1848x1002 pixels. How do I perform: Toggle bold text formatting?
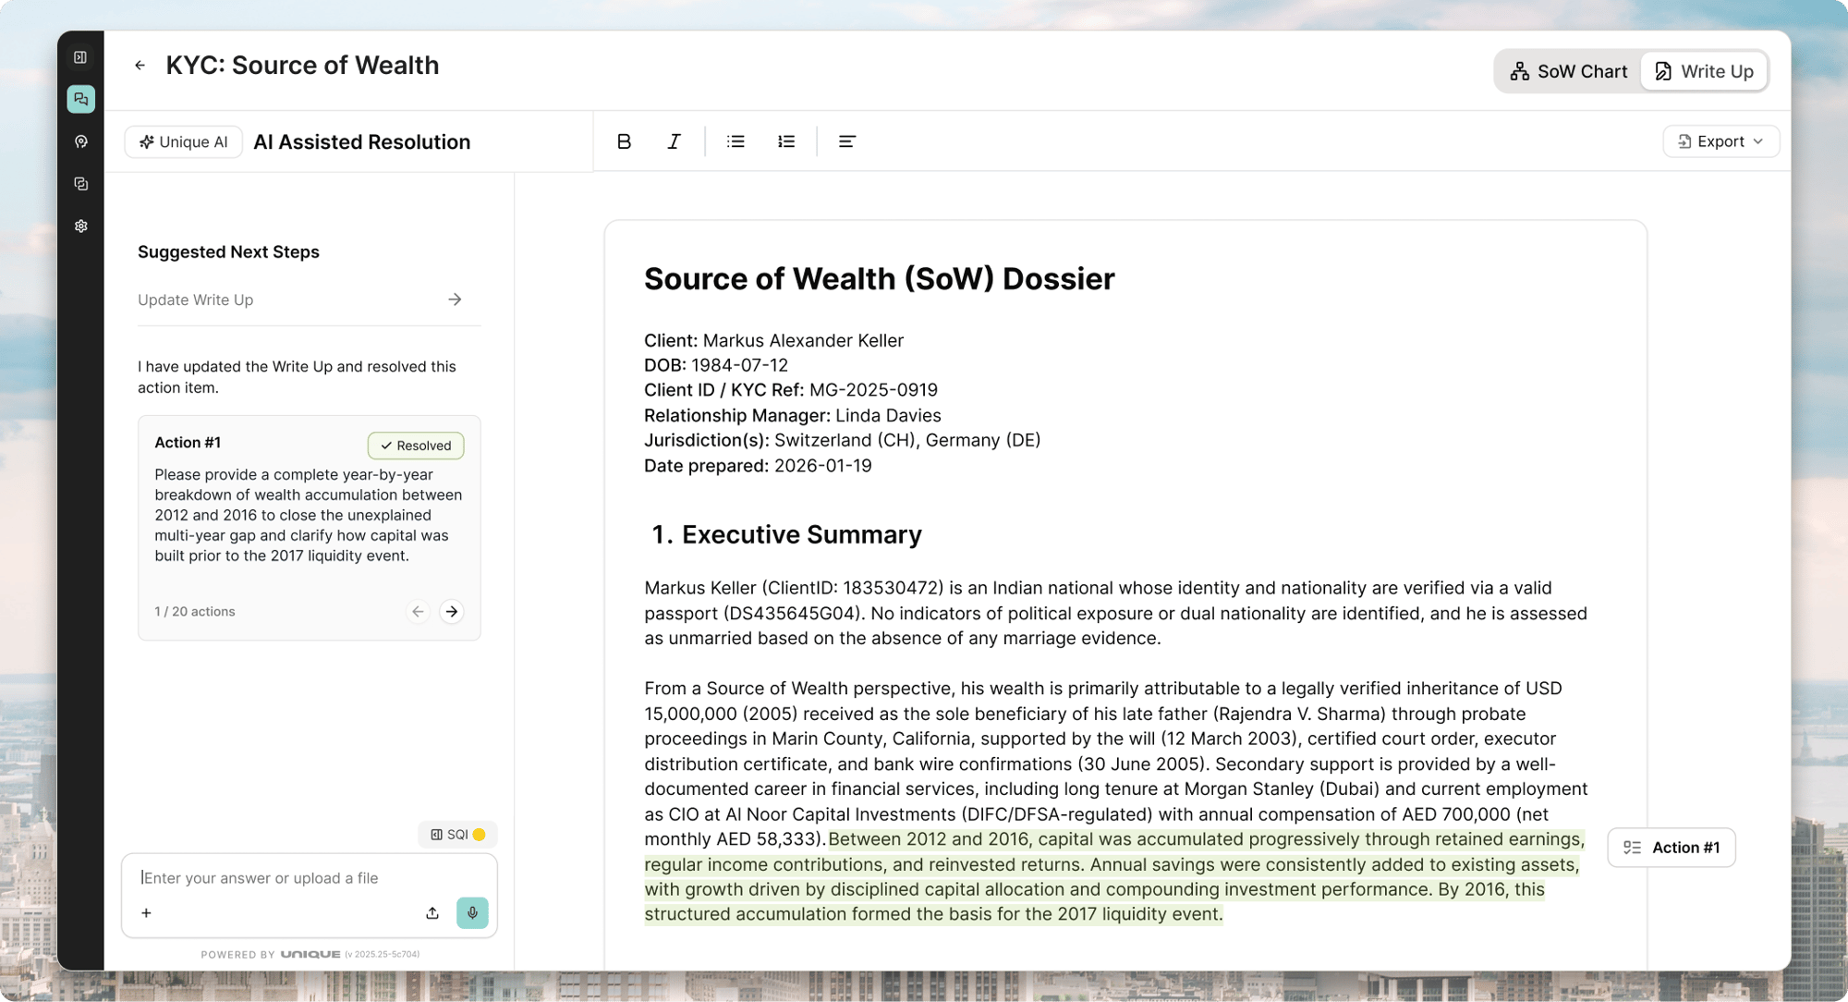[x=624, y=141]
